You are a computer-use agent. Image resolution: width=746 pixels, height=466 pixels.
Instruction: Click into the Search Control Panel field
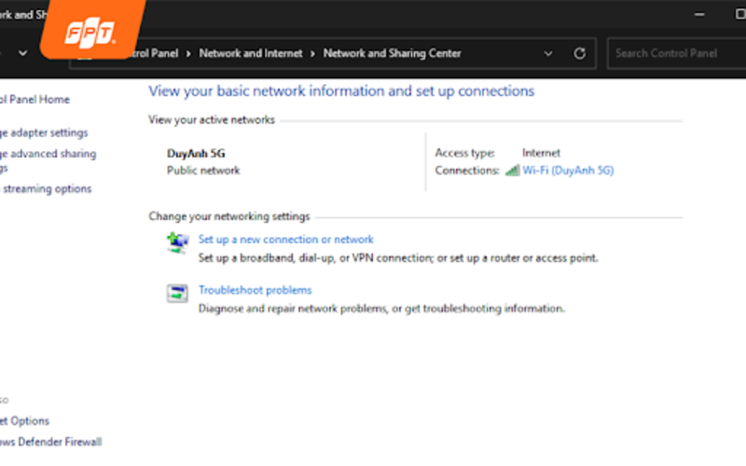677,53
